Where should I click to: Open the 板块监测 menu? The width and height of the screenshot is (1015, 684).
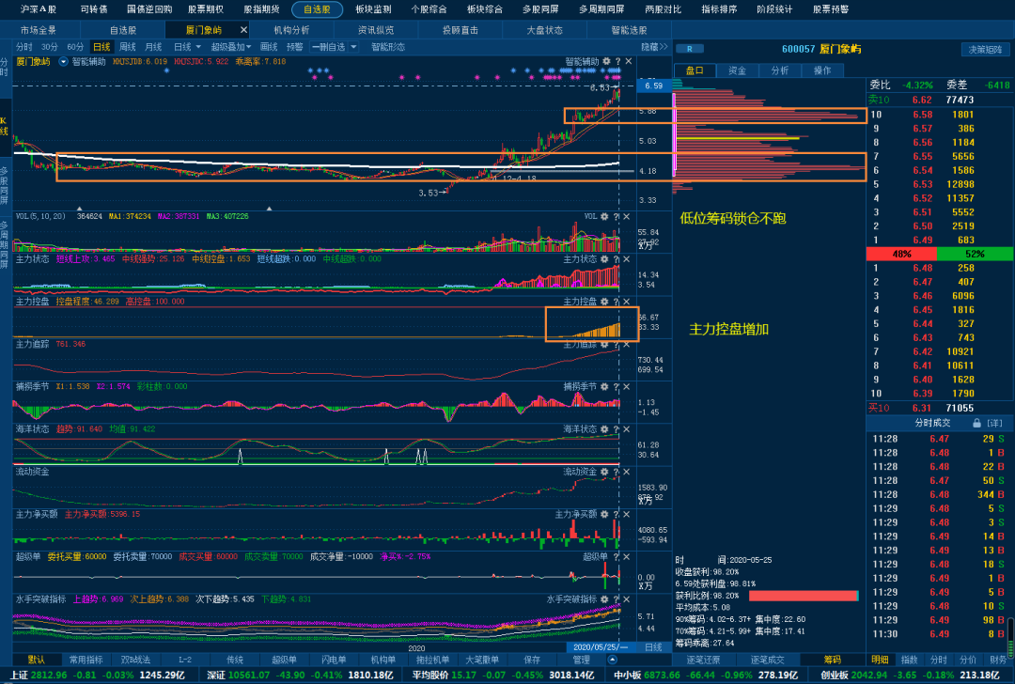click(x=373, y=9)
